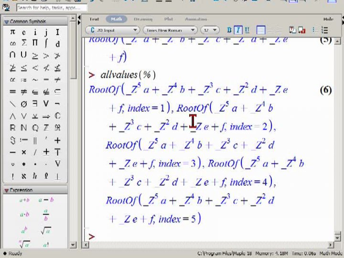Collapse the Common Symbols palette

pyautogui.click(x=6, y=21)
